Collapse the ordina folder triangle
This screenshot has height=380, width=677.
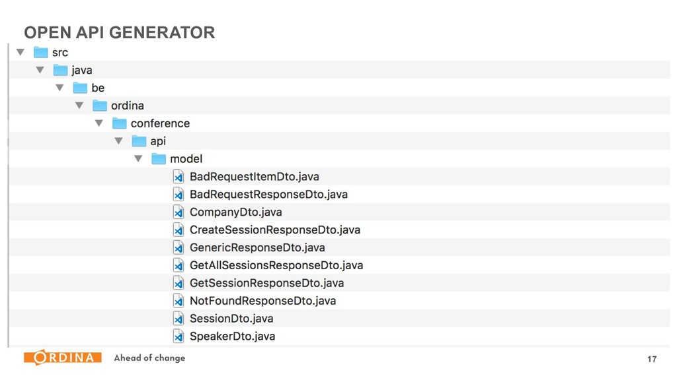click(79, 106)
